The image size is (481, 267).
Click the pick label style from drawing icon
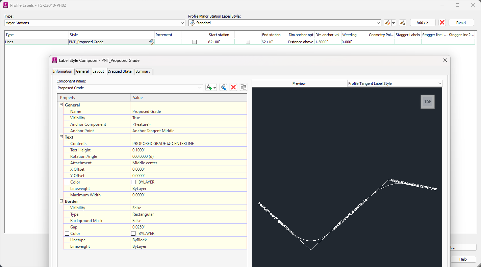coord(402,22)
